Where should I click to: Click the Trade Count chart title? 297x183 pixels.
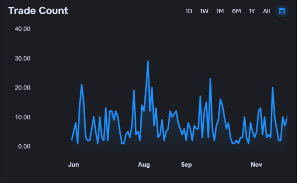coord(38,10)
